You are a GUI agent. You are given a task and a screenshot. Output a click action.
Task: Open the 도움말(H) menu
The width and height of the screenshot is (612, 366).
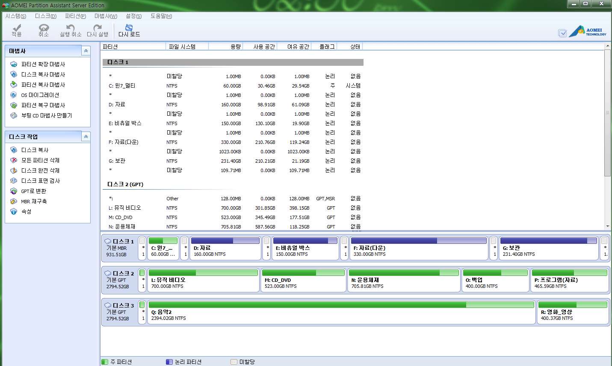[161, 16]
